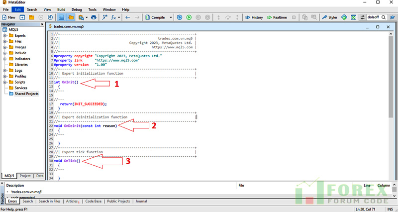Open the Compile dropdown arrow

click(x=171, y=17)
